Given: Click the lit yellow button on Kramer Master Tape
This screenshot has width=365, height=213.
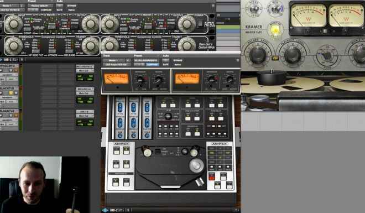Looking at the screenshot, I should 275,30.
